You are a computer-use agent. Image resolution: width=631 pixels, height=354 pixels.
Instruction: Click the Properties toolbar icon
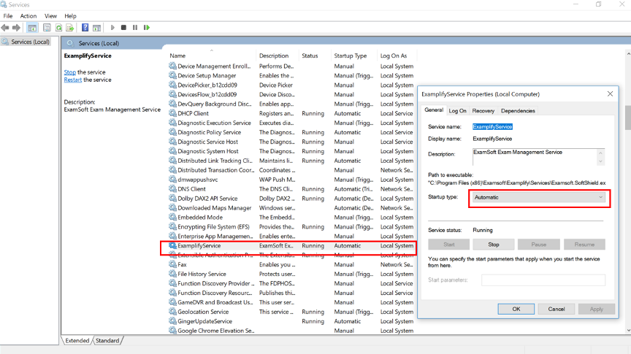[x=47, y=27]
